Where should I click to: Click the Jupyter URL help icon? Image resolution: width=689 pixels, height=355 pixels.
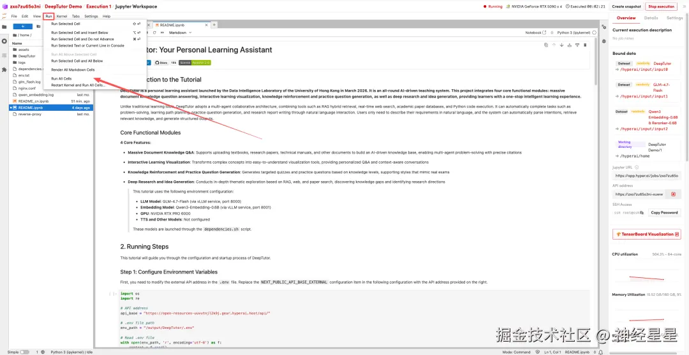tap(637, 167)
